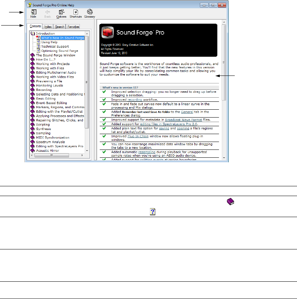Click the book icon beside Working with Files
This screenshot has height=299, width=297.
33,68
